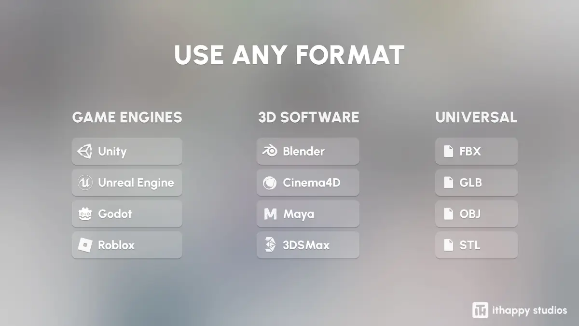Viewport: 579px width, 326px height.
Task: Pick the GLB format button
Action: click(x=476, y=183)
